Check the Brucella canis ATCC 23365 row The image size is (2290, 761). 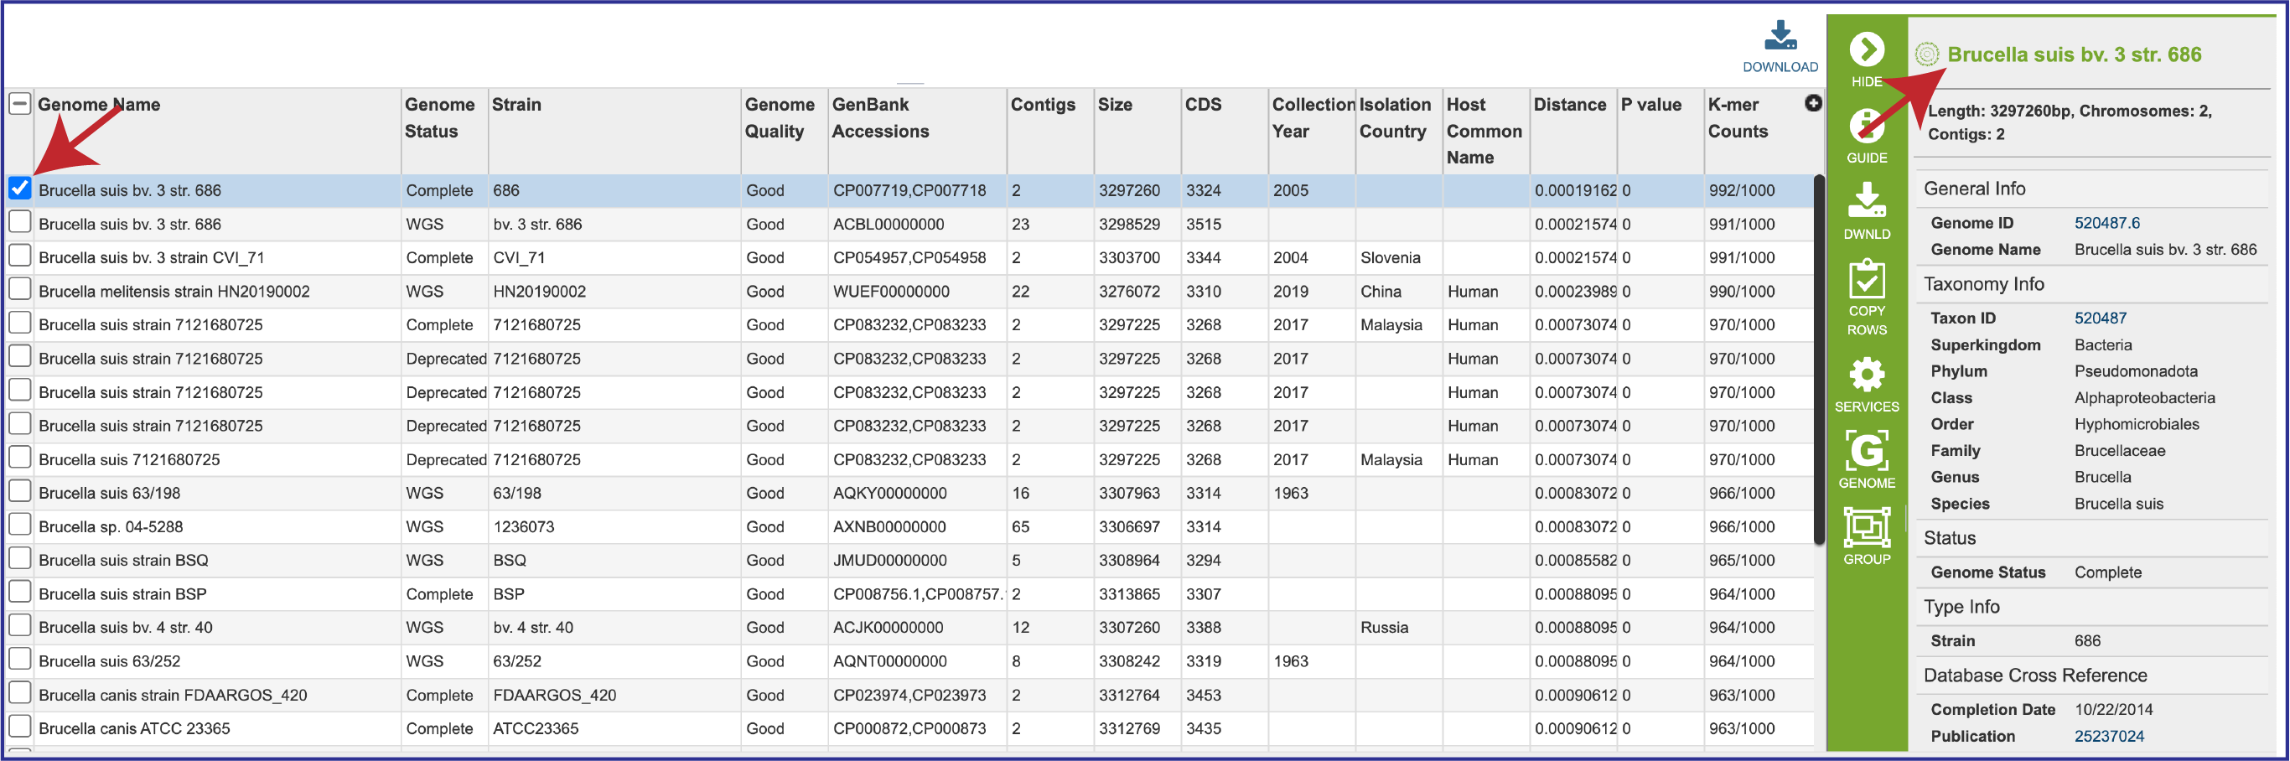tap(19, 727)
